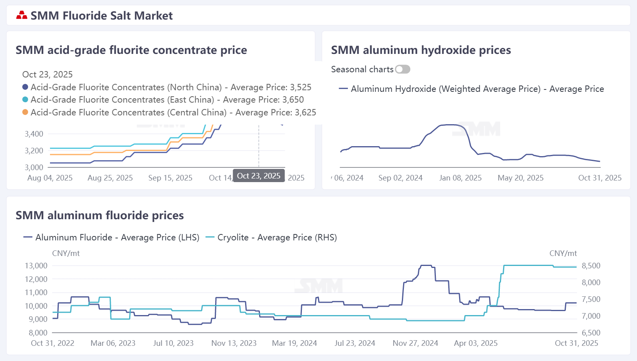The height and width of the screenshot is (361, 637).
Task: Click the SMM Fluoride Salt Market title
Action: (102, 16)
